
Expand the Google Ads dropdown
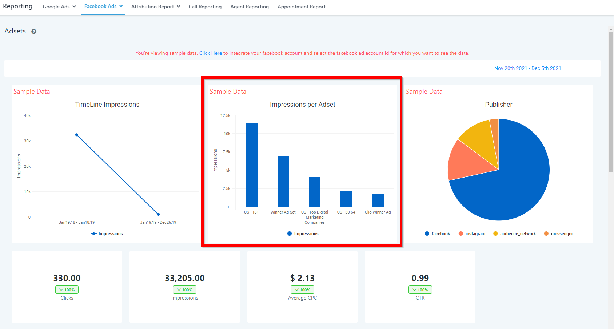(x=59, y=7)
